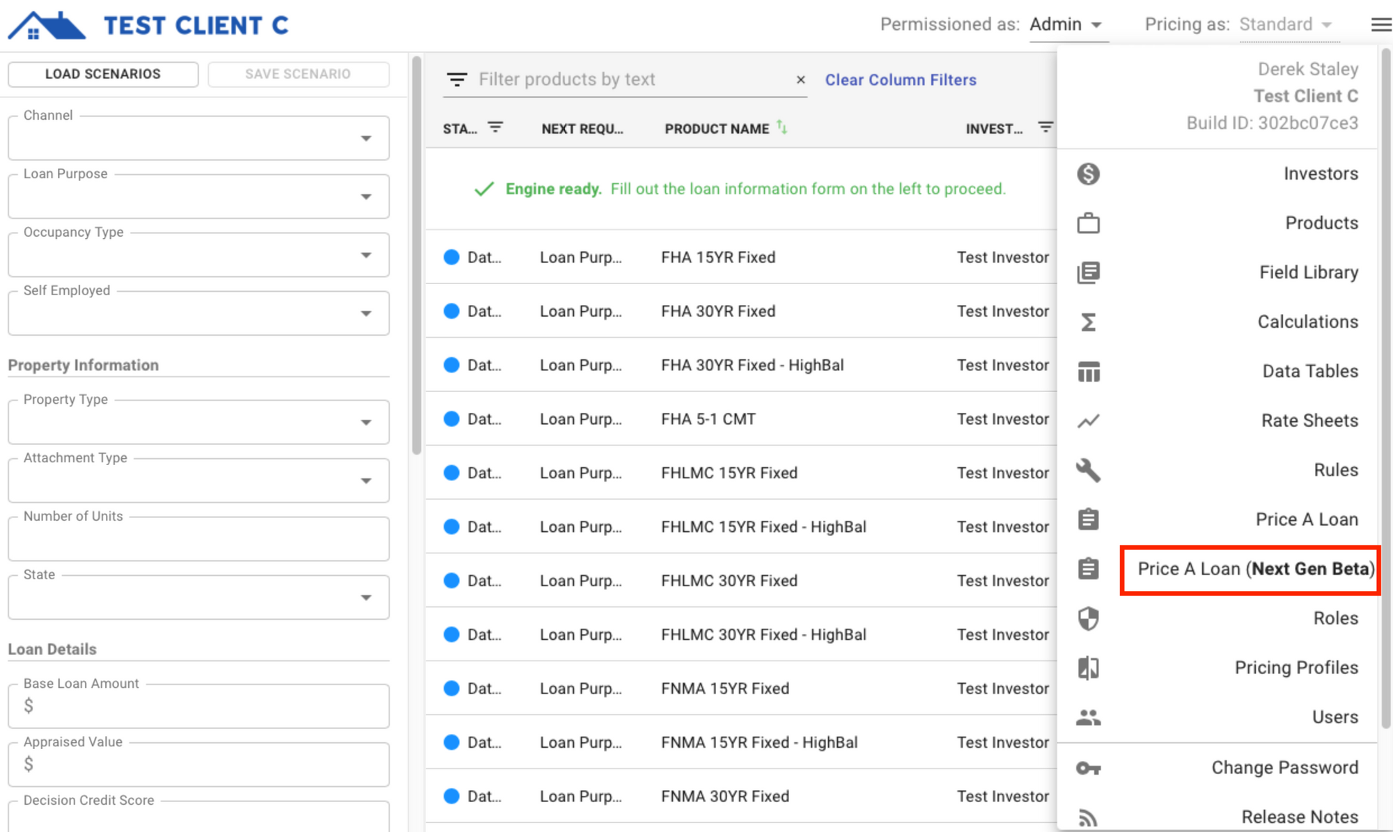Click the Clear Column Filters link
1393x832 pixels.
(901, 80)
